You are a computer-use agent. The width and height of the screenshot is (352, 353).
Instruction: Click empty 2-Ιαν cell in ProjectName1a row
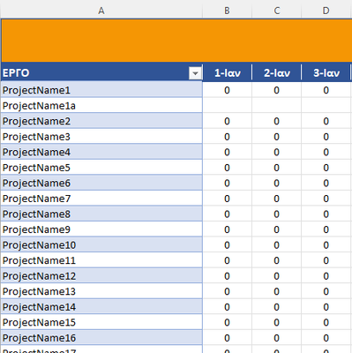coord(277,105)
